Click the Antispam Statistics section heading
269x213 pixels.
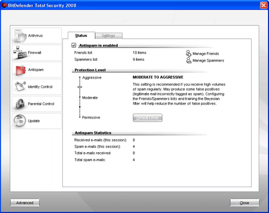coord(93,133)
